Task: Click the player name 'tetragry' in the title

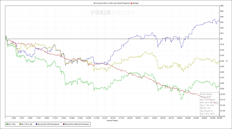Action: (x=136, y=3)
